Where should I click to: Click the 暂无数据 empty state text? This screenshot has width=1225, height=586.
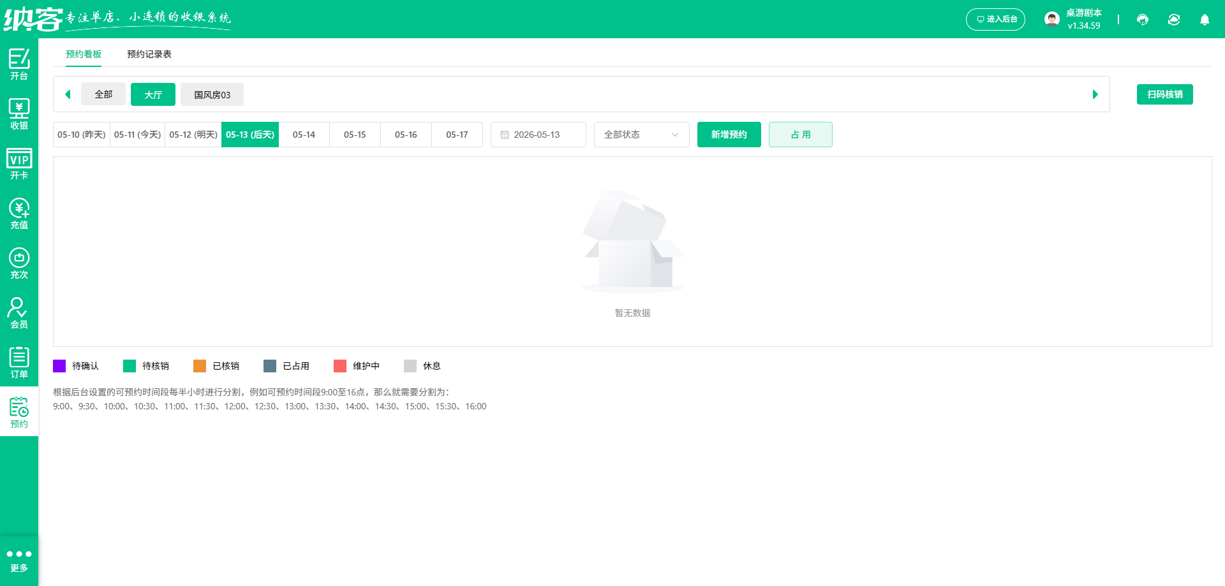[633, 313]
